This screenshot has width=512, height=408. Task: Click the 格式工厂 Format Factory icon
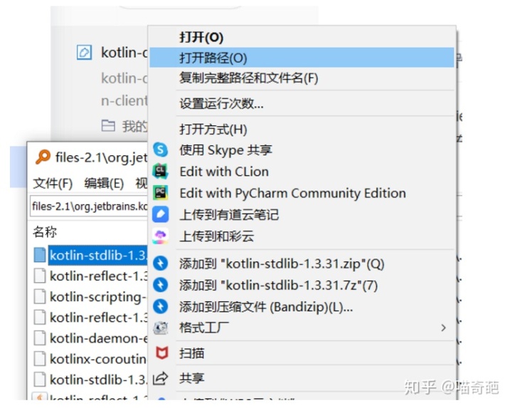pos(160,328)
